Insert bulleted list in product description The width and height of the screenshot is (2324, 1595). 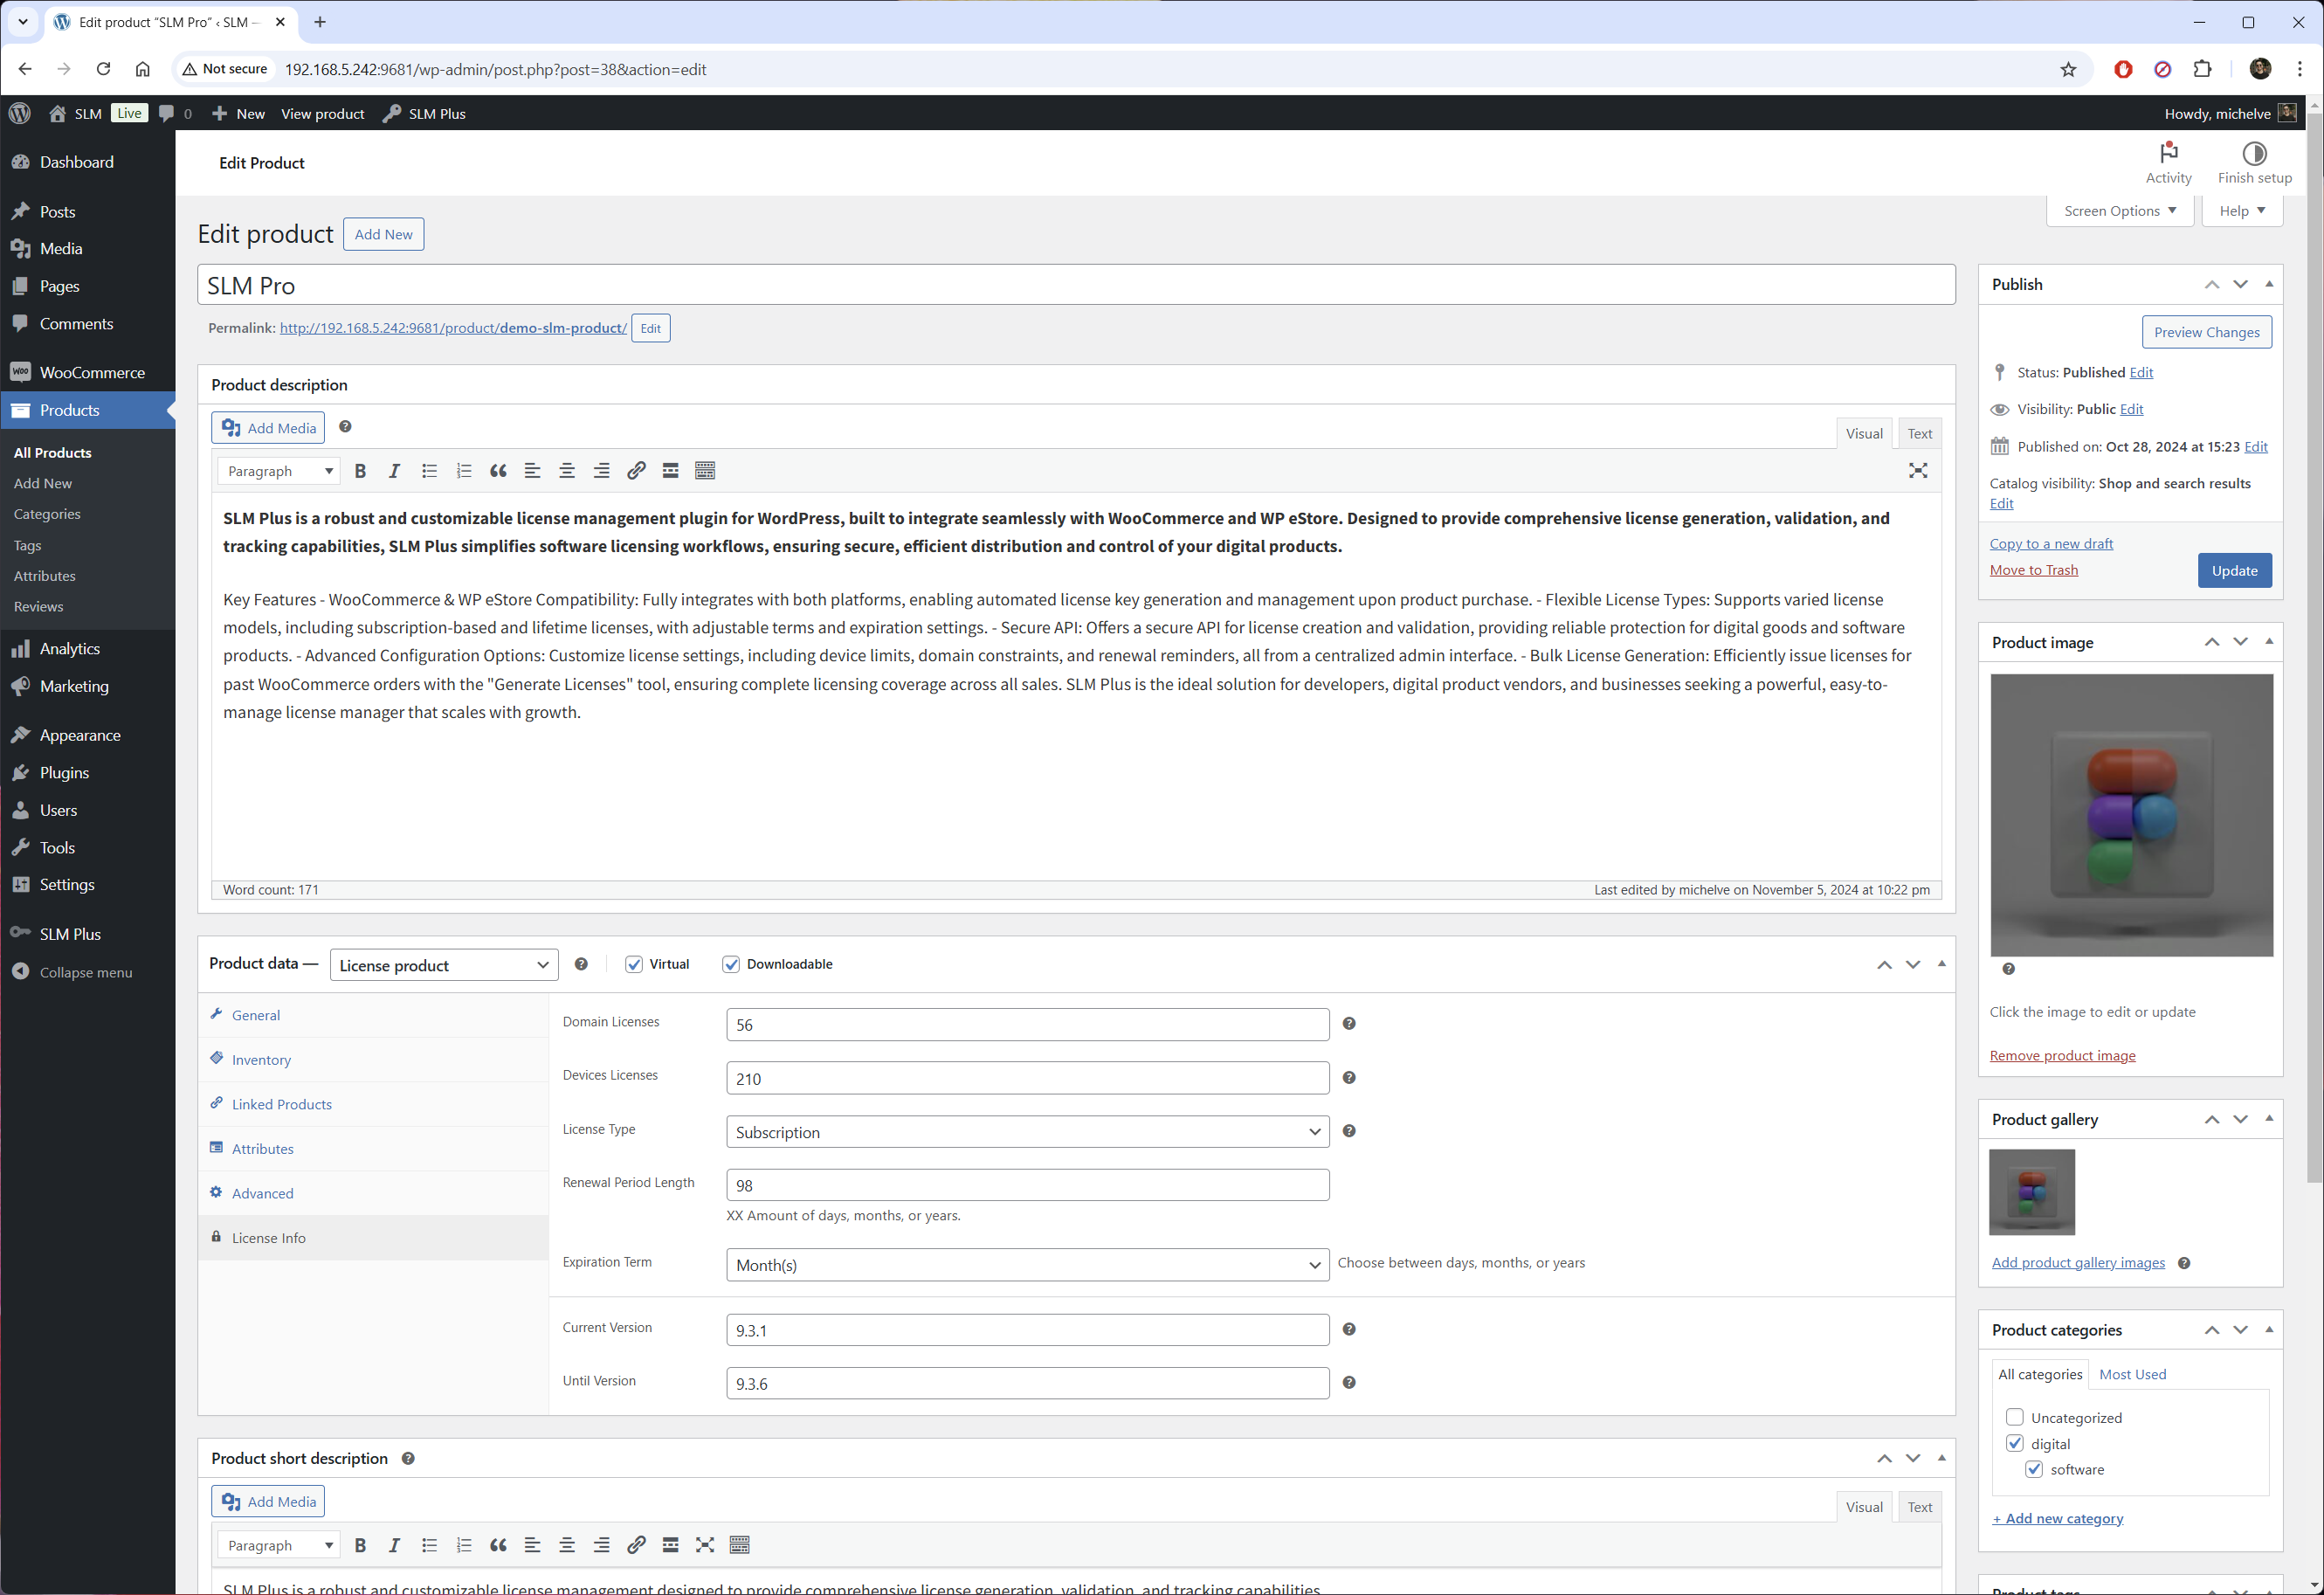click(429, 471)
